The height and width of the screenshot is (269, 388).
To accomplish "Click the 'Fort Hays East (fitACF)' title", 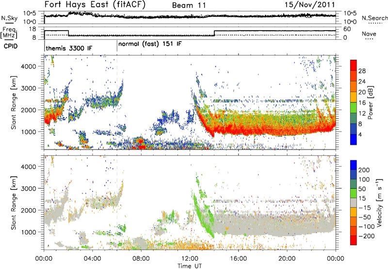I will tap(95, 5).
